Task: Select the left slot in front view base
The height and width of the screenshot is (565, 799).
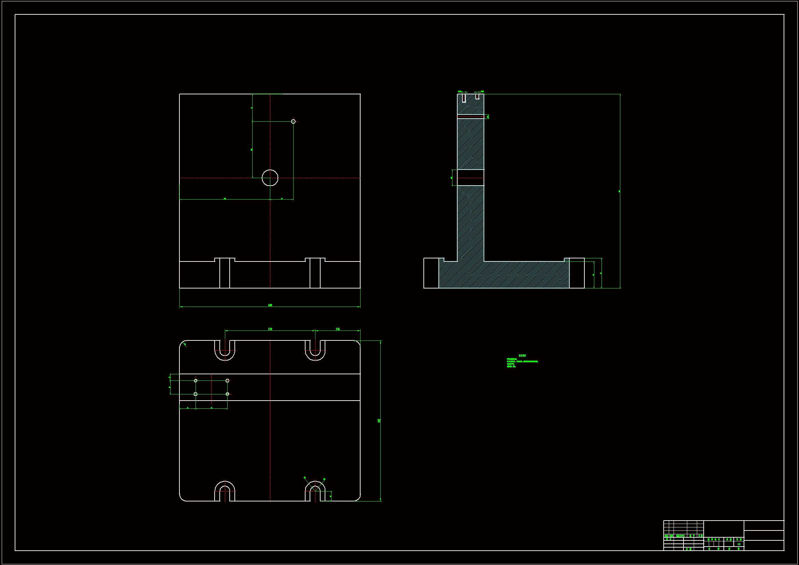Action: coord(225,273)
